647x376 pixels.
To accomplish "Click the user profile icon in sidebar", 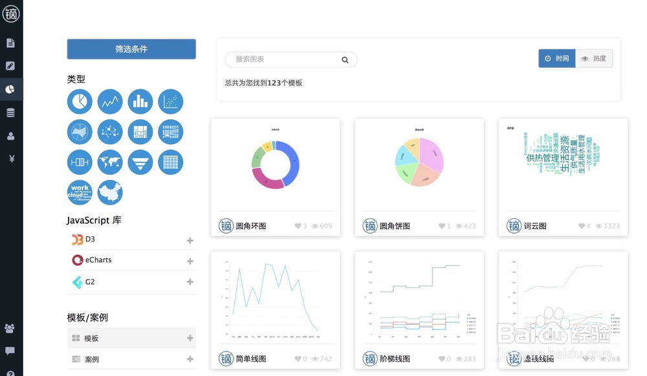I will coord(11,135).
